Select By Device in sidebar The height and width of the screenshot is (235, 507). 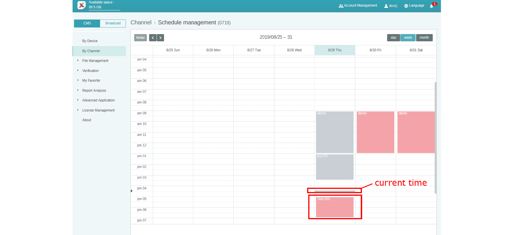pos(90,41)
